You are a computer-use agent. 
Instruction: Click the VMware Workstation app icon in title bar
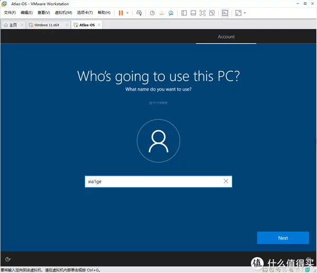[x=4, y=4]
